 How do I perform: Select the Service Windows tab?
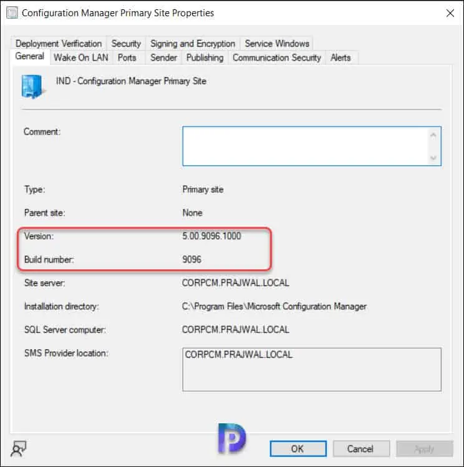point(277,44)
